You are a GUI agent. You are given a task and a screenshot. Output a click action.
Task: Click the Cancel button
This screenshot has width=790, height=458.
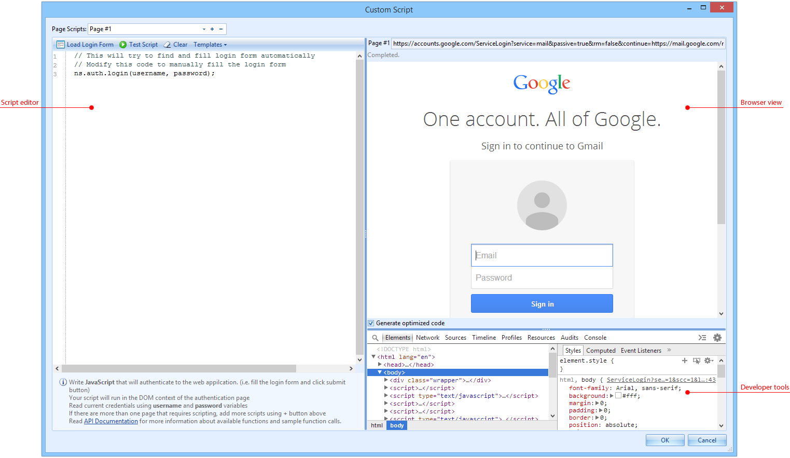707,440
